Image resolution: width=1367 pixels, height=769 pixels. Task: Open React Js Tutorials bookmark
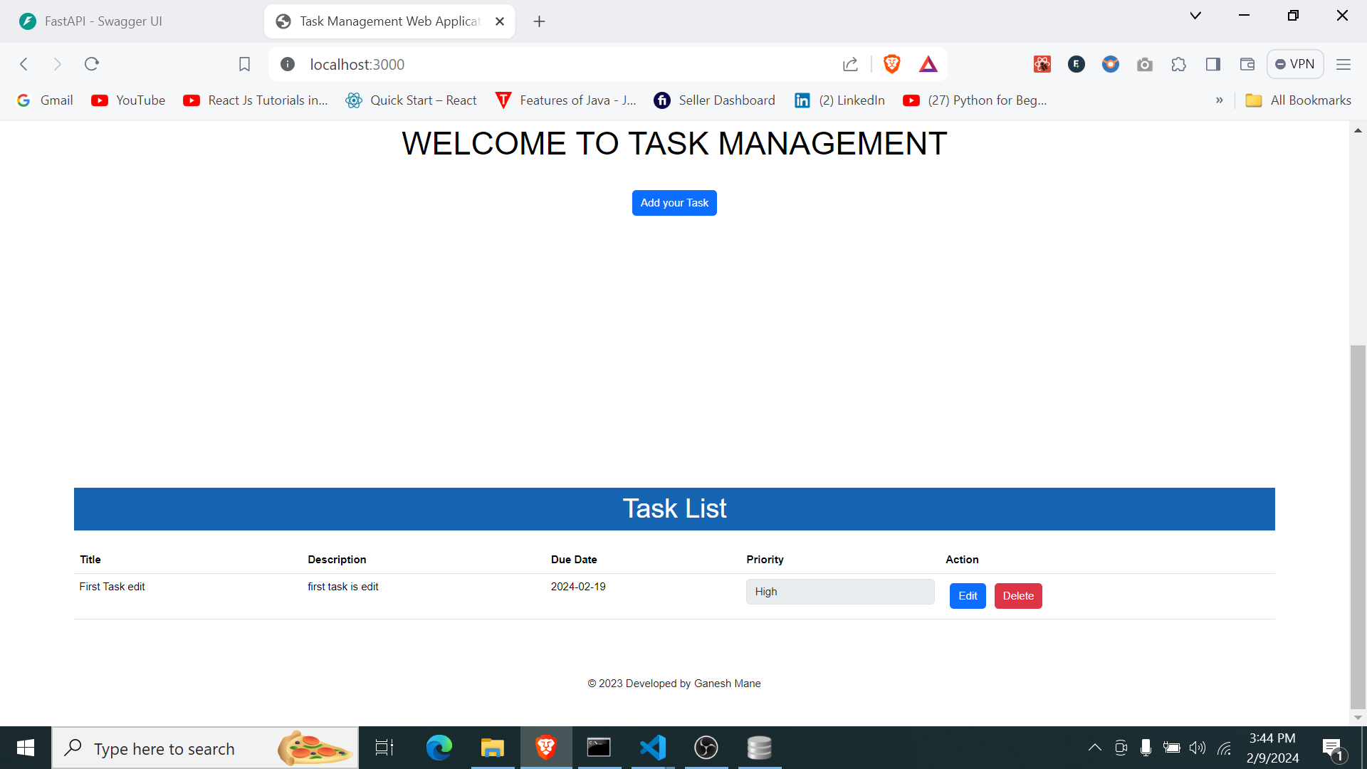[x=256, y=100]
